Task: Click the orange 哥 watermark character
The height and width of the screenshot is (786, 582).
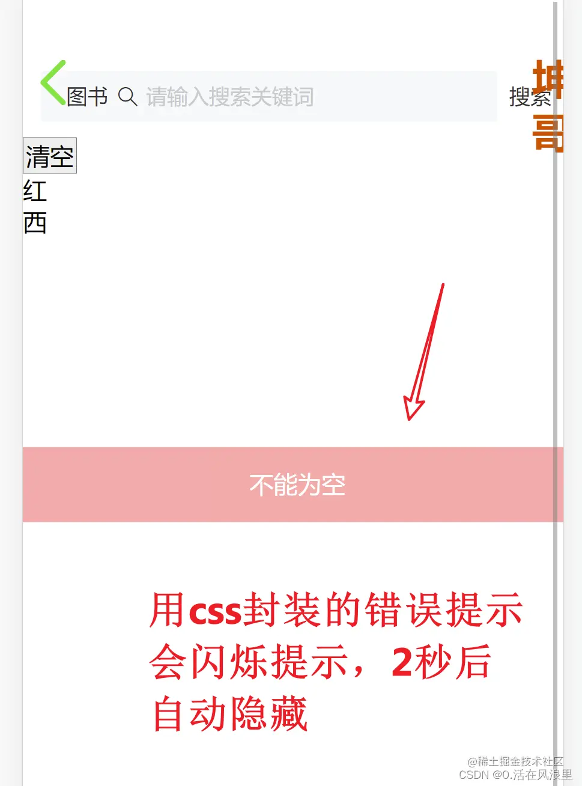Action: (x=548, y=133)
